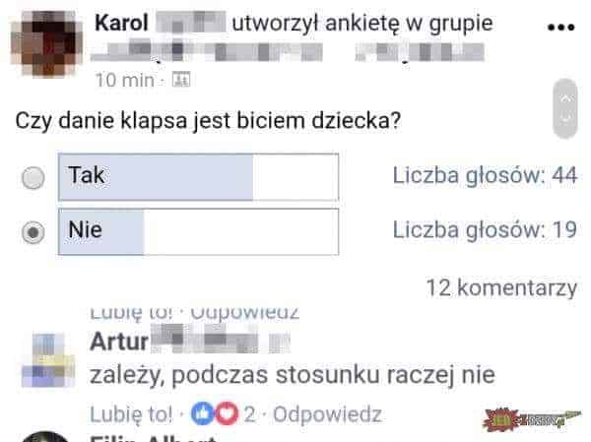Click the up arrow on the scroll widget

tap(565, 98)
